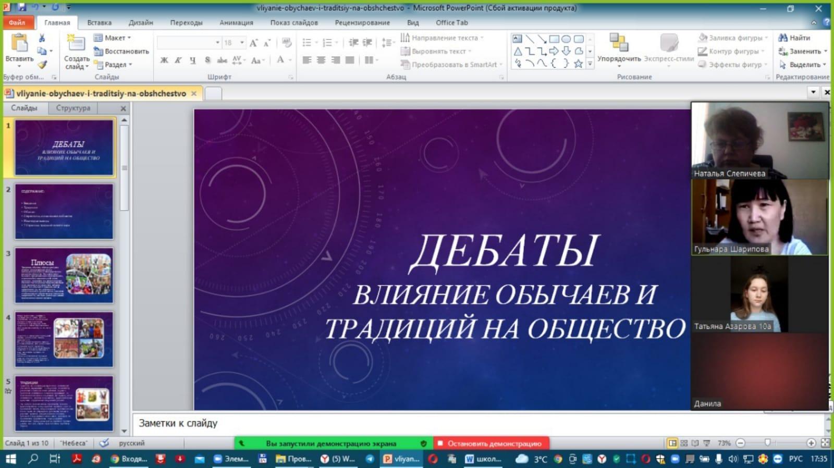Screen dimensions: 834x468
Task: Select the oval shape in gallery
Action: [x=566, y=39]
